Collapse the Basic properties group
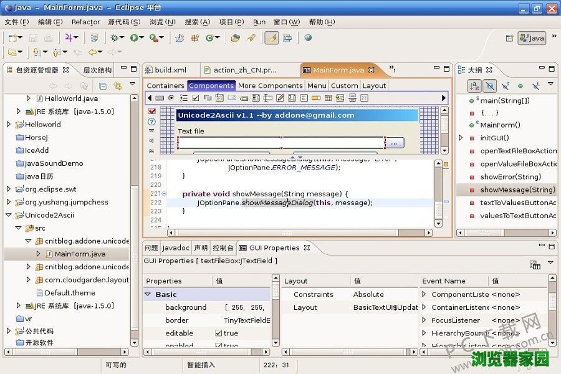The image size is (561, 374). (x=148, y=294)
